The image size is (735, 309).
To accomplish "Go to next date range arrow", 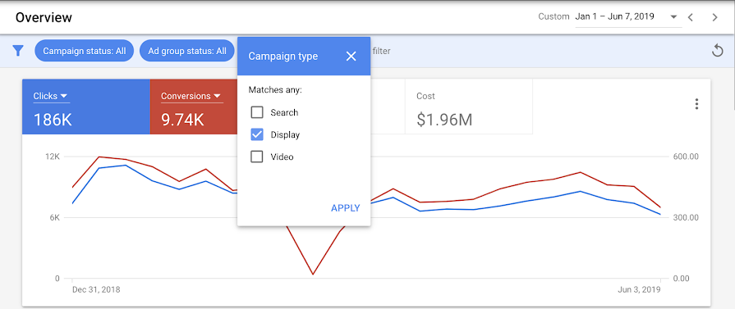I will pos(714,17).
